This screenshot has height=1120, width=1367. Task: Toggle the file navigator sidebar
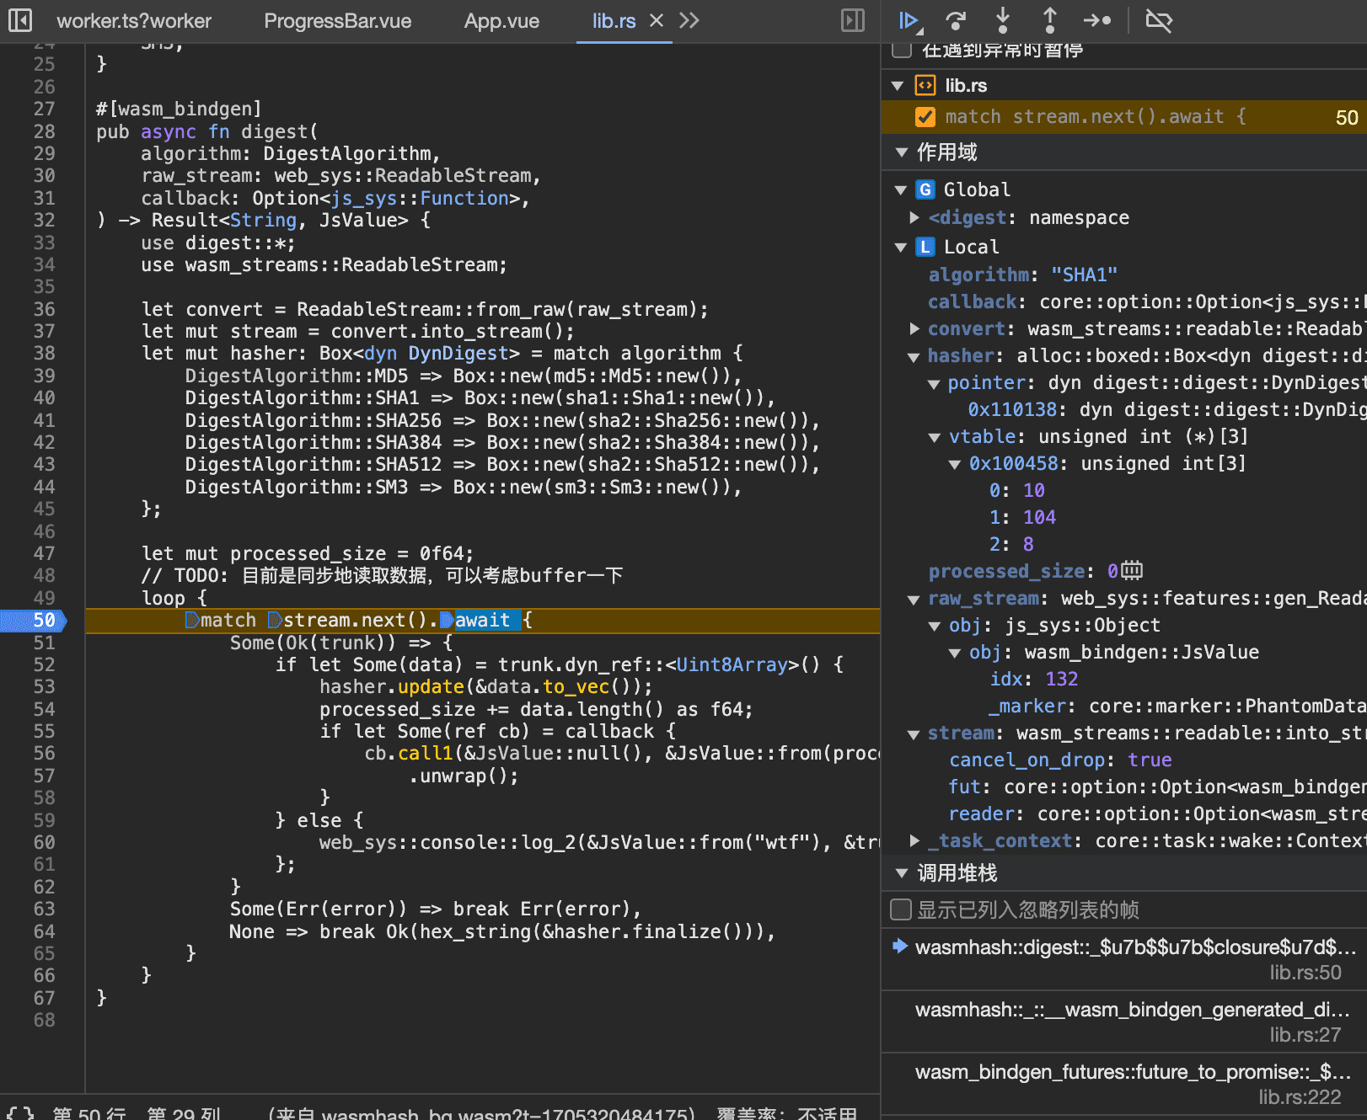(x=19, y=20)
